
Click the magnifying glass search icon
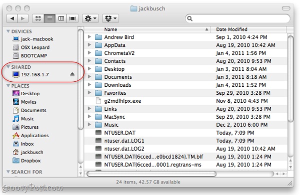(x=190, y=18)
